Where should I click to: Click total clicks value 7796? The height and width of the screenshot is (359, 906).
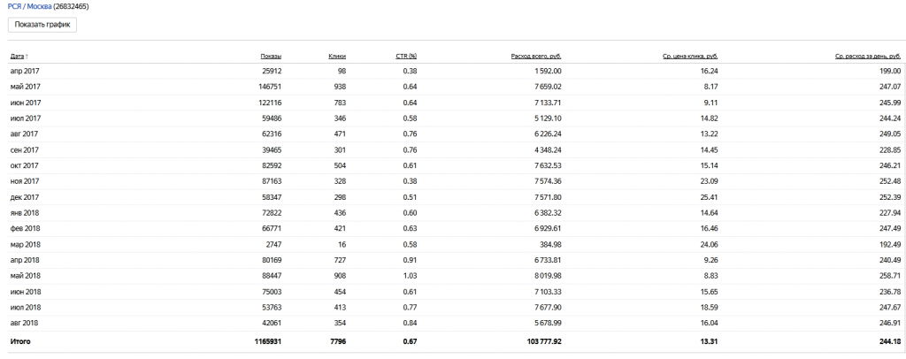(336, 340)
